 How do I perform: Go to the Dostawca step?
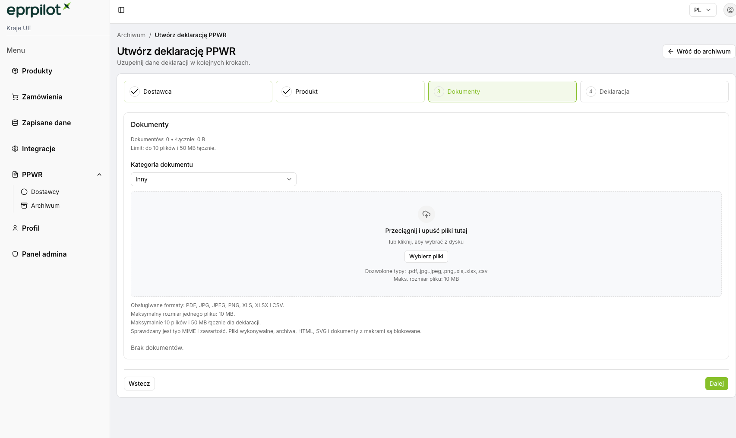pos(198,92)
